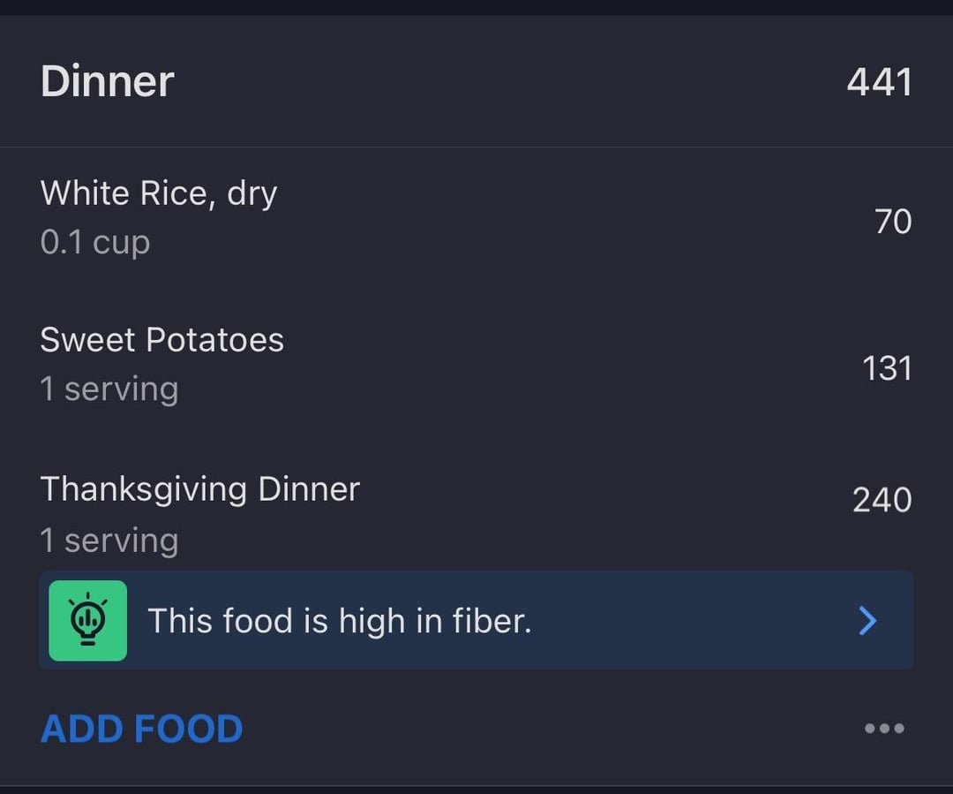Tap the 70 calorie value for rice

coord(893,221)
